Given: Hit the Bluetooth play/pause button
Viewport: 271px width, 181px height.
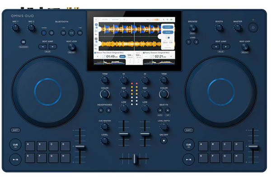Looking at the screenshot, I should [71, 33].
